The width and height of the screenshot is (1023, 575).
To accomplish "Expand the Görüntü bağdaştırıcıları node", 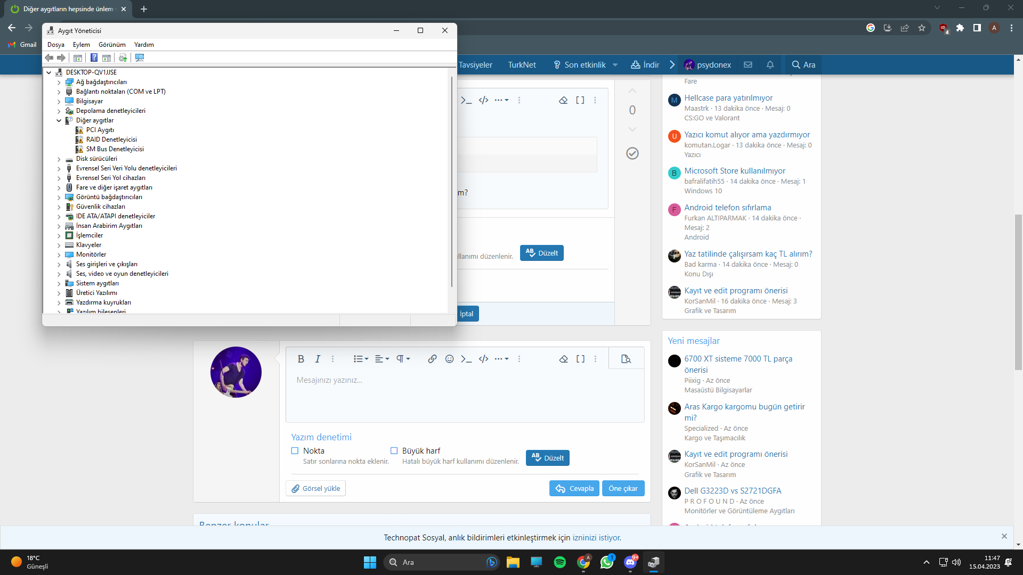I will pos(59,197).
